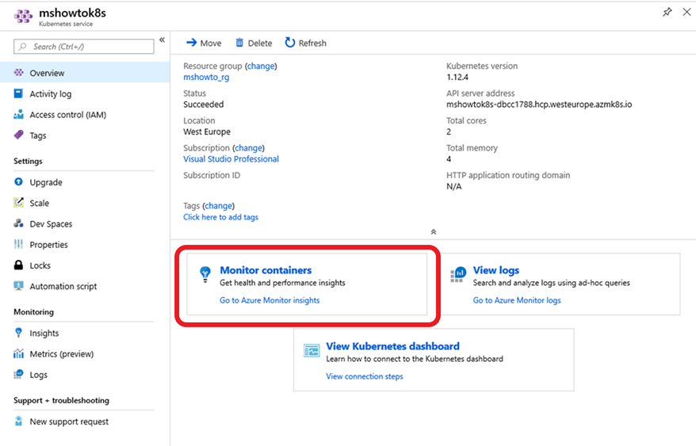Click the Activity log book icon
The height and width of the screenshot is (446, 696).
pyautogui.click(x=19, y=93)
